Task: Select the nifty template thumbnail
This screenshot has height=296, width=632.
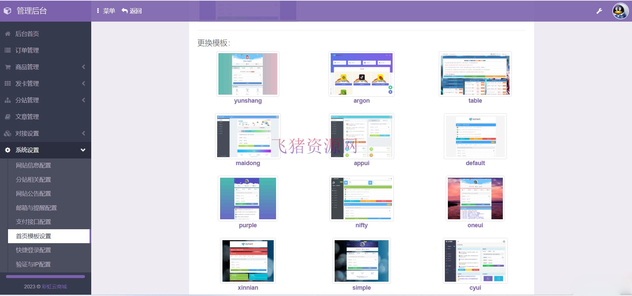Action: [x=362, y=198]
